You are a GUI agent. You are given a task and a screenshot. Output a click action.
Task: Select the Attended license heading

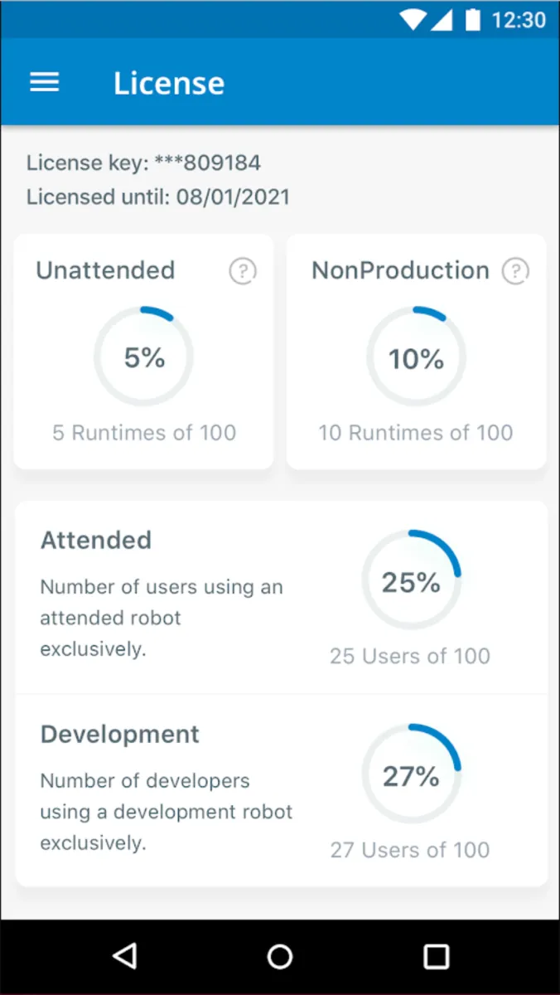(96, 541)
